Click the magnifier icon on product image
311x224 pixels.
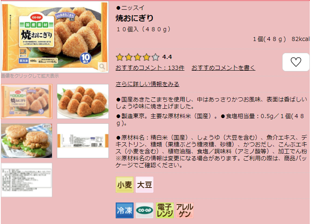102,67
